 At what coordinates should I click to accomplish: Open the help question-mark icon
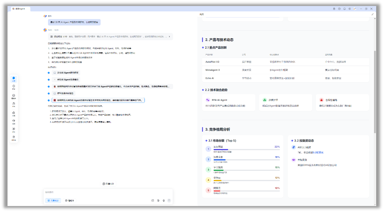point(339,9)
